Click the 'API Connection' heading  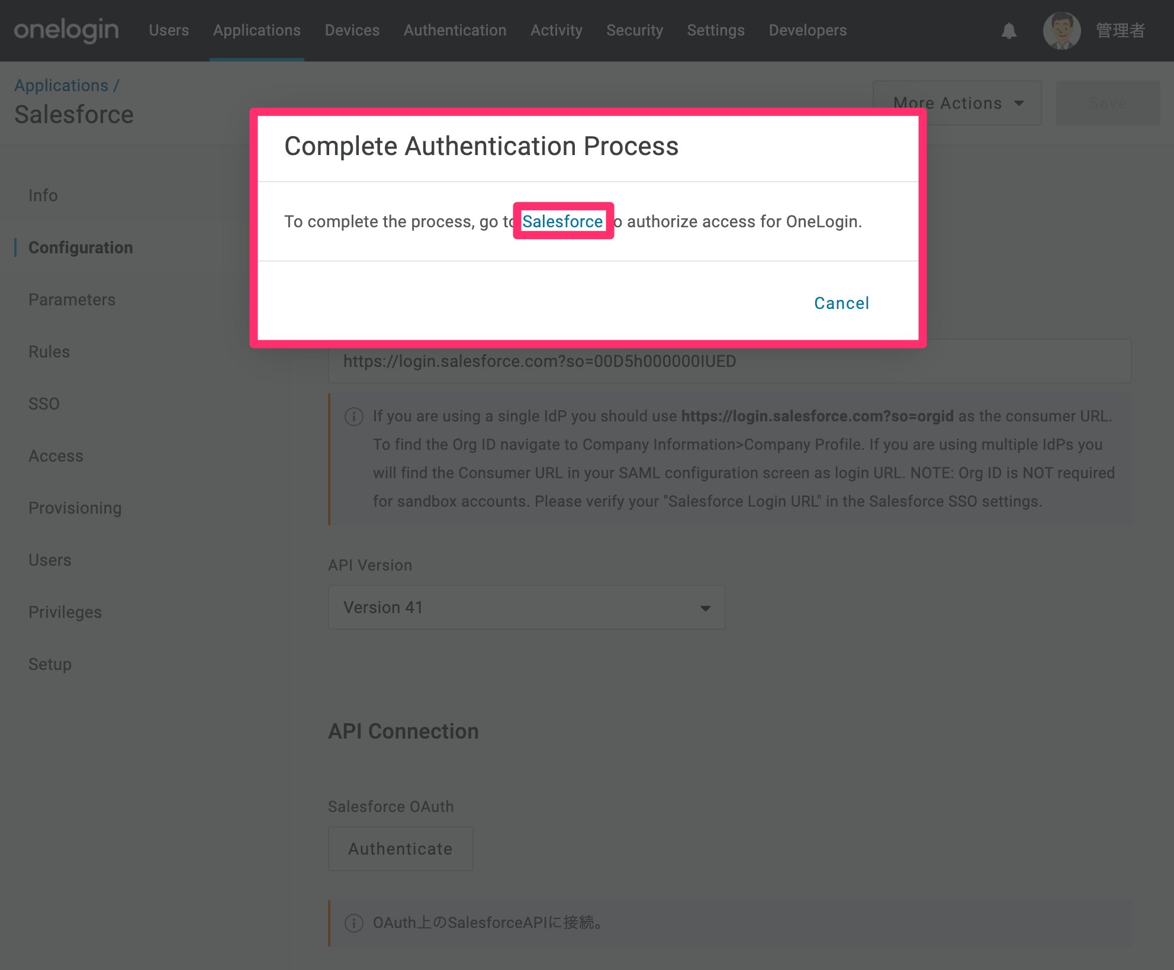point(403,731)
